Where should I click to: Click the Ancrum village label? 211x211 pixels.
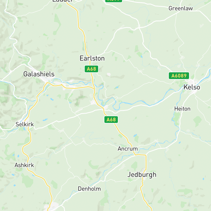click(128, 149)
